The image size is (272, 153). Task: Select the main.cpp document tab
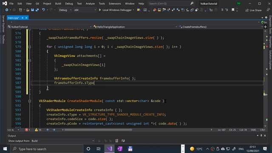point(13,18)
